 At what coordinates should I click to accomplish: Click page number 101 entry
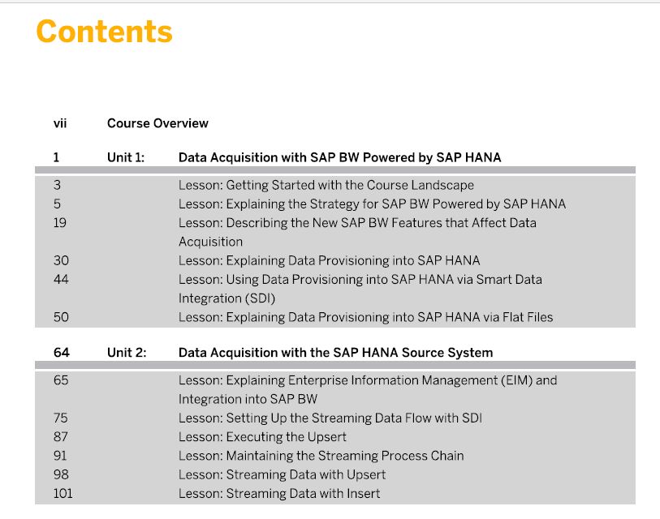click(63, 493)
